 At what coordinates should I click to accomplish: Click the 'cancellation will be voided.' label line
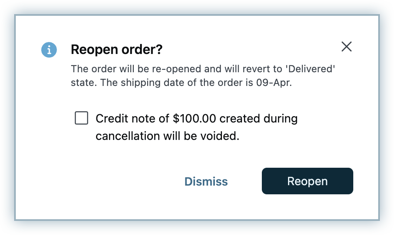[x=167, y=136]
